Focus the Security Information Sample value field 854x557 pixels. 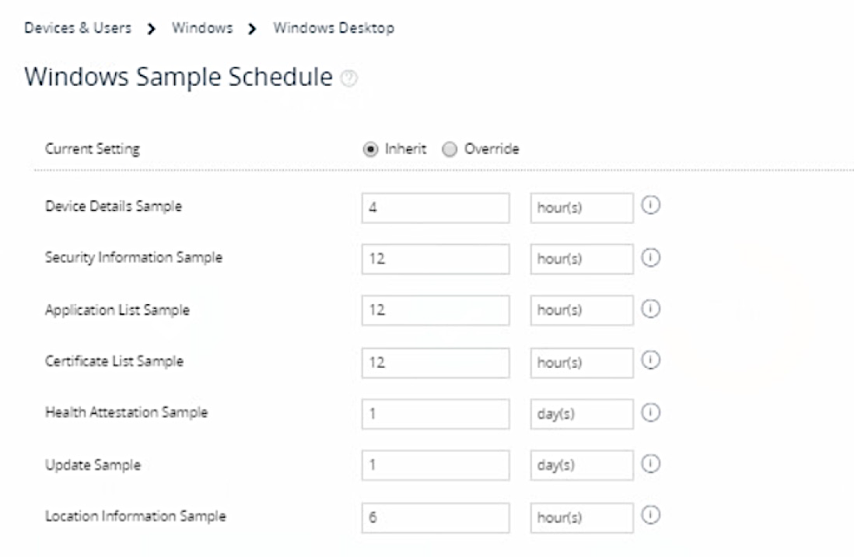[436, 259]
